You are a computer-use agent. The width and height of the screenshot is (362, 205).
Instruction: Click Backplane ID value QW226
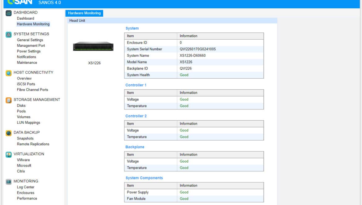[186, 68]
